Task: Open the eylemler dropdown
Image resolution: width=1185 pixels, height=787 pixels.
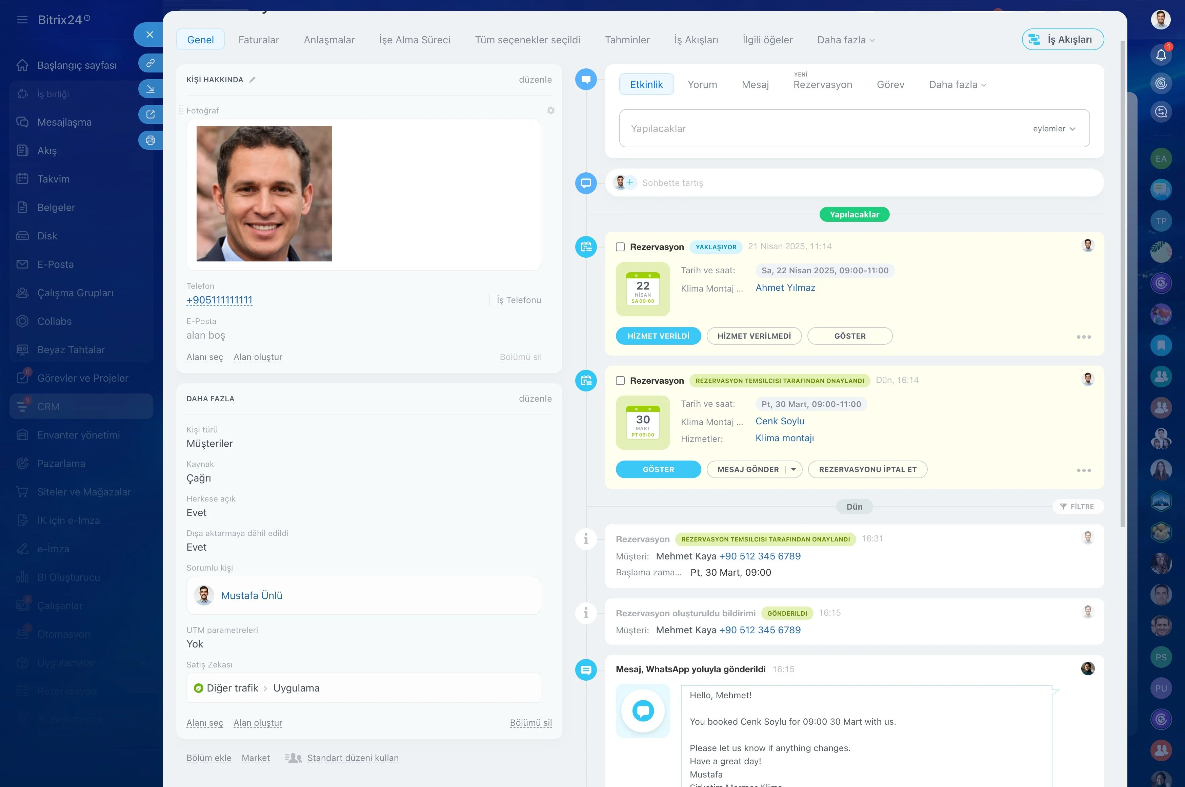Action: [1054, 128]
